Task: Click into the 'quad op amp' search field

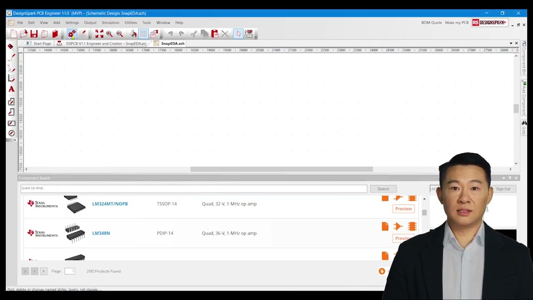Action: click(x=194, y=188)
